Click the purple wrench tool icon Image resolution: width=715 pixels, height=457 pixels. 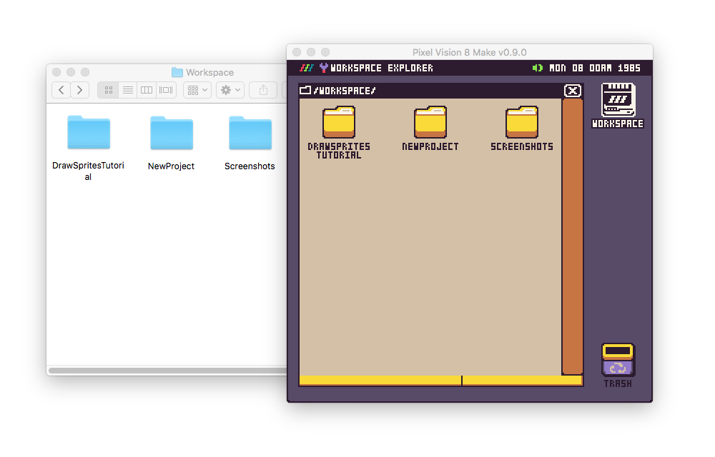tap(323, 68)
